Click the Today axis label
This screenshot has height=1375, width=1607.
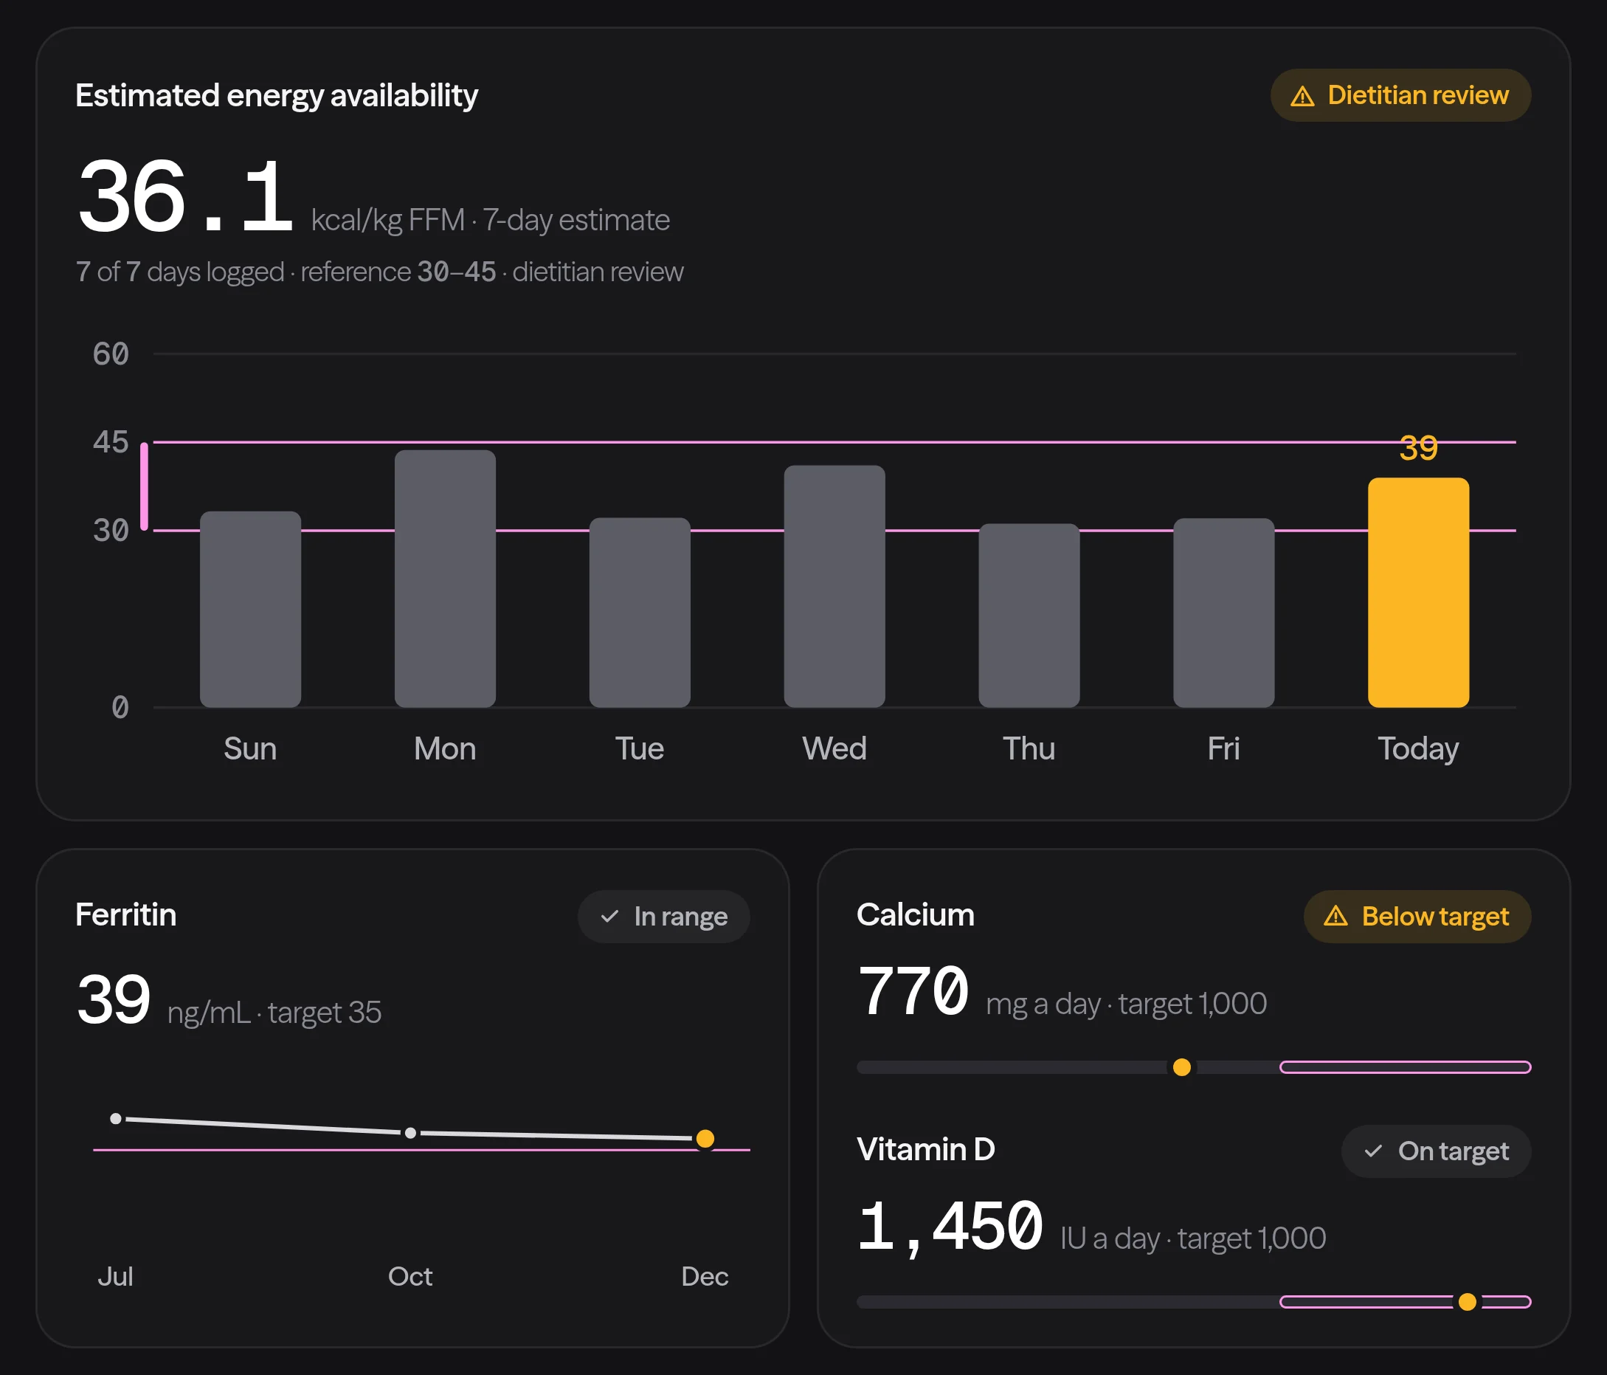tap(1419, 749)
